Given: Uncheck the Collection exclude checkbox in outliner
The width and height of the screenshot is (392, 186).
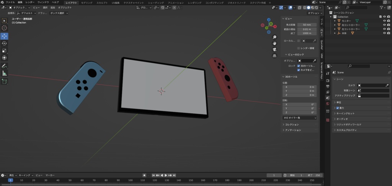Looking at the screenshot, I should click(x=381, y=17).
